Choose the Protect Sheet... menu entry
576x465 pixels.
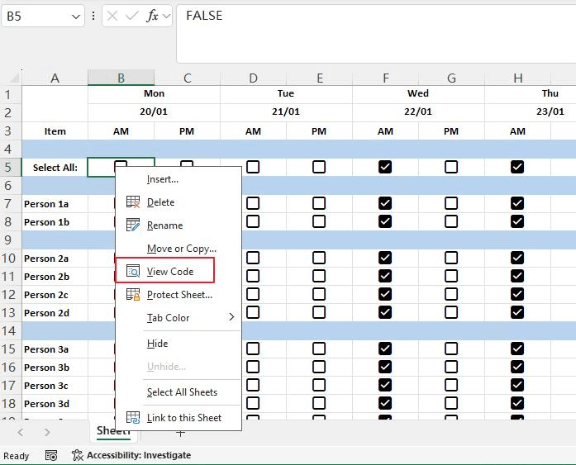[x=179, y=295]
